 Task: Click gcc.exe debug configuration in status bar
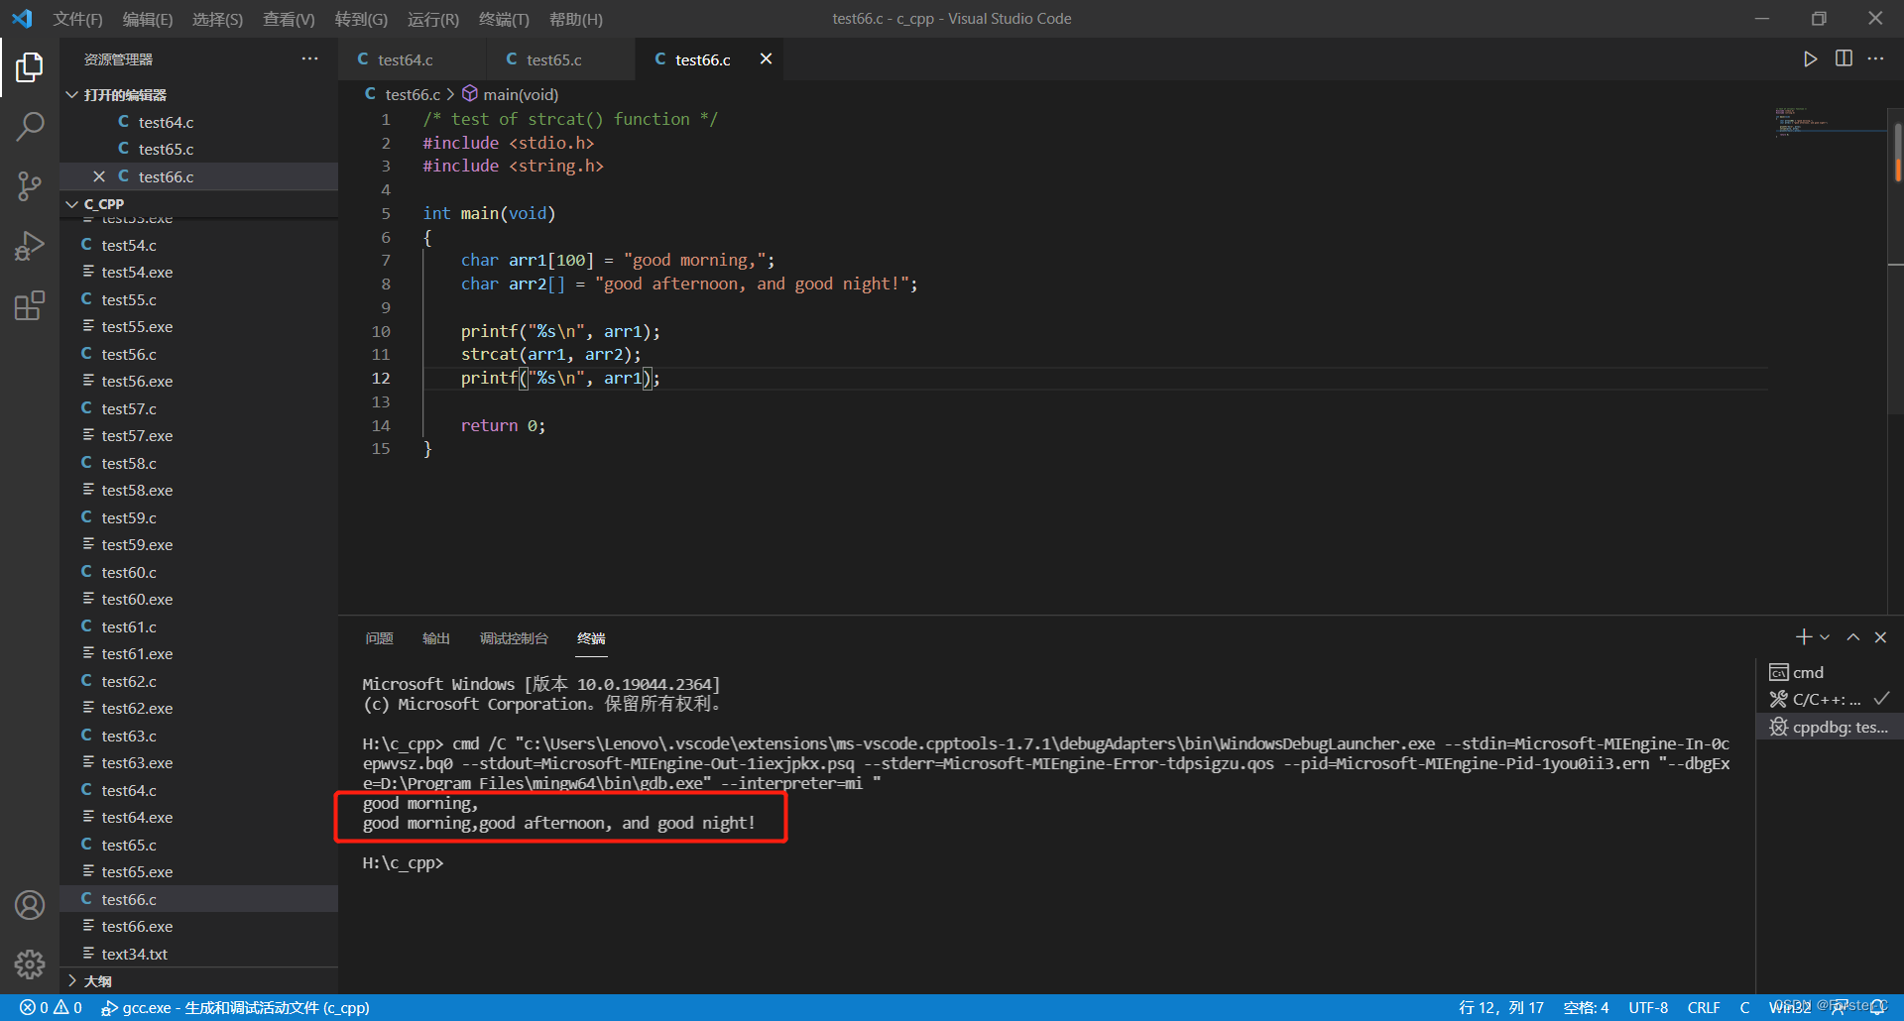click(x=235, y=1007)
